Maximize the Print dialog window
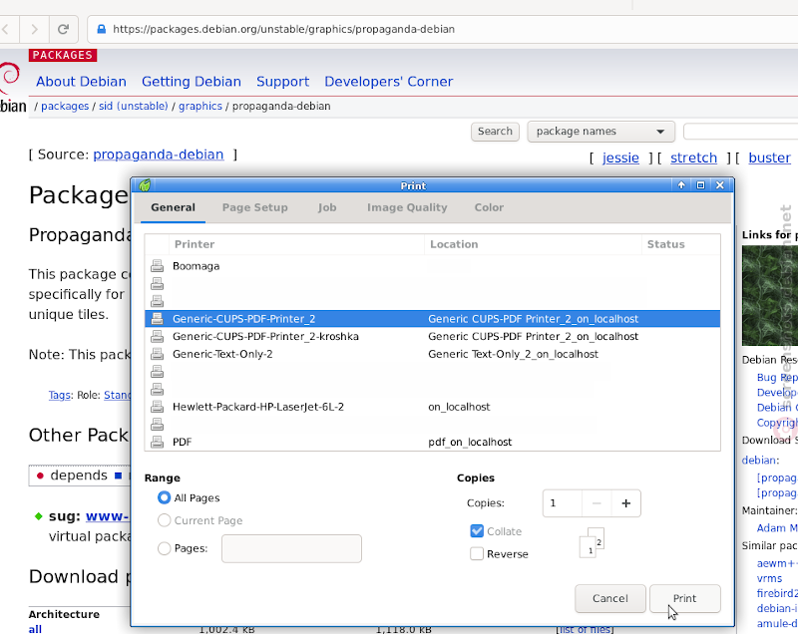 (x=701, y=185)
